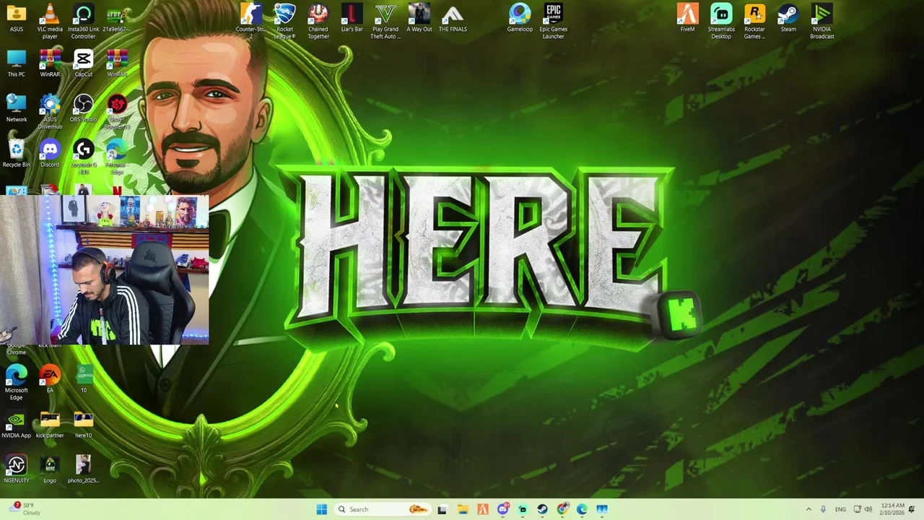Click the taskbar Search box

(383, 509)
